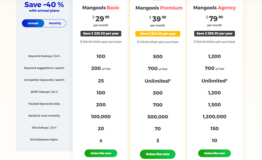The image size is (262, 160).
Task: Subscribe to Mangools Agency plan
Action: [x=214, y=153]
